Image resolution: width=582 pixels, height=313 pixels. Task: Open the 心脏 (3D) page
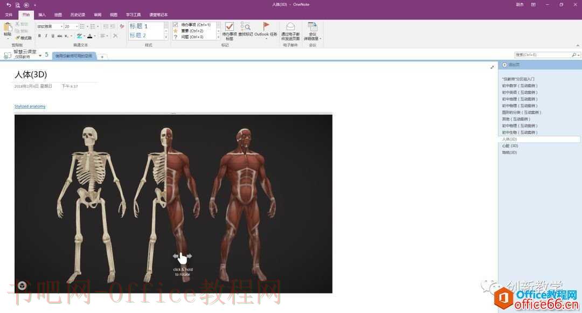[x=510, y=146]
